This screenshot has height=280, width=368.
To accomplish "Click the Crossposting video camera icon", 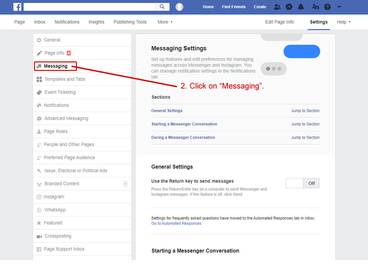I will pos(39,237).
